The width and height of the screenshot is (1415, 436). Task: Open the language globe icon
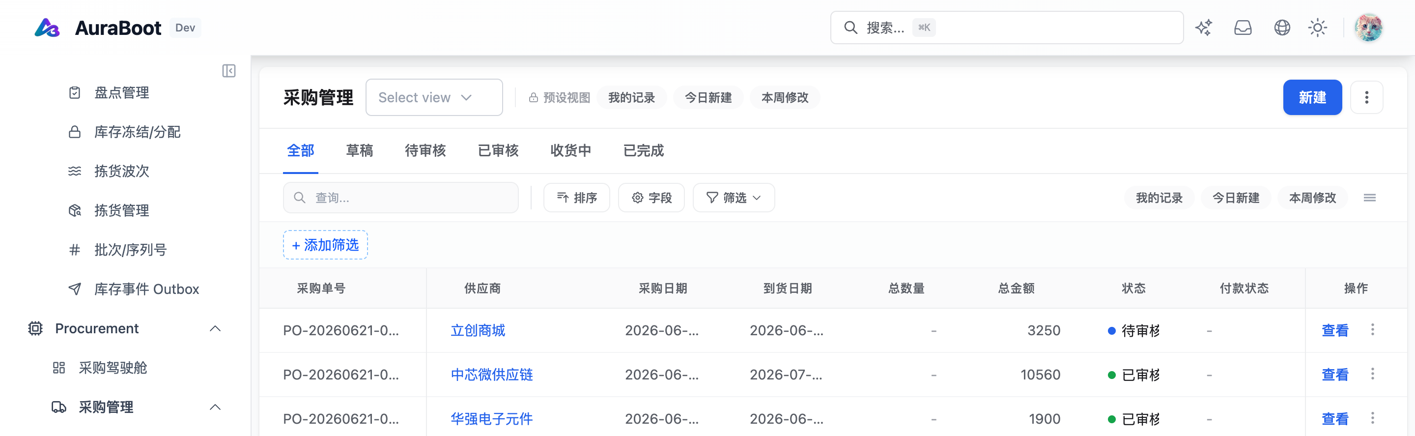tap(1282, 28)
